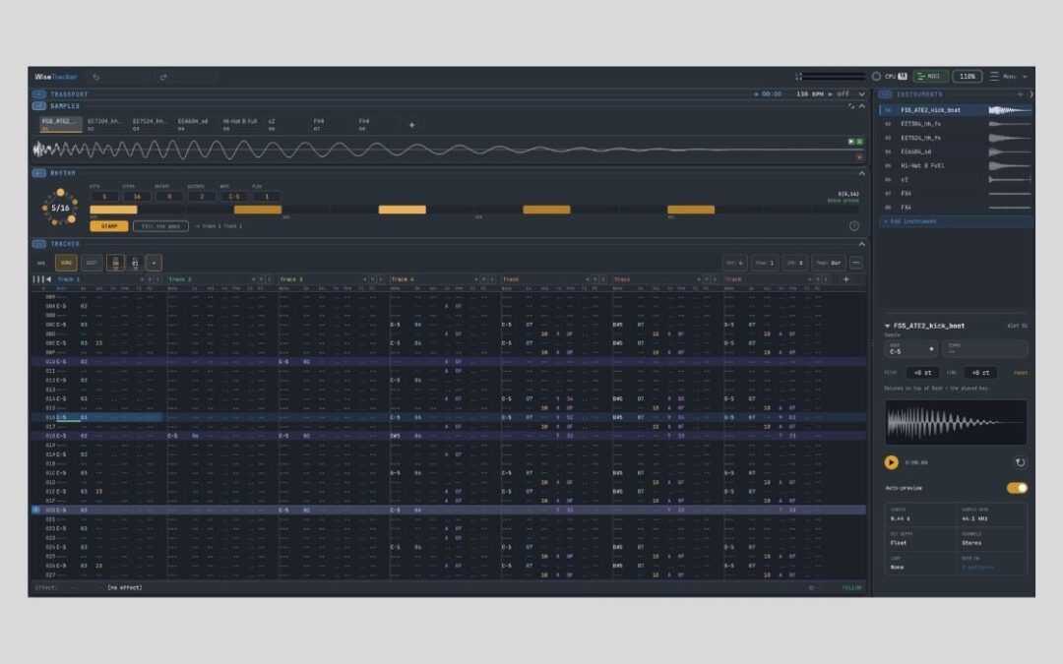Screen dimensions: 1063x664
Task: Add a new sample with the plus icon
Action: point(411,125)
